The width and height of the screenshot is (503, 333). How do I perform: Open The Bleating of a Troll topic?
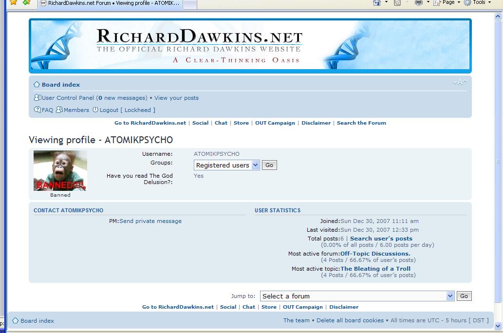(x=375, y=269)
